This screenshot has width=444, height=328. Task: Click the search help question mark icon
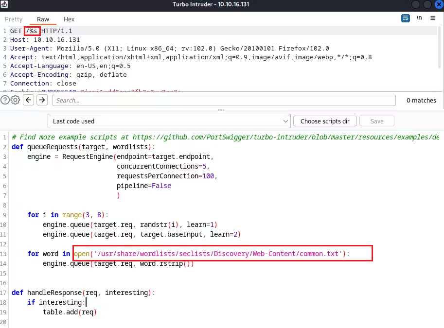tap(5, 100)
